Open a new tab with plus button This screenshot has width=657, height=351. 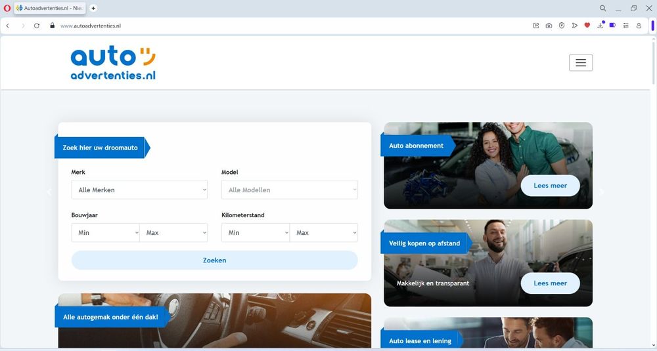click(x=93, y=8)
